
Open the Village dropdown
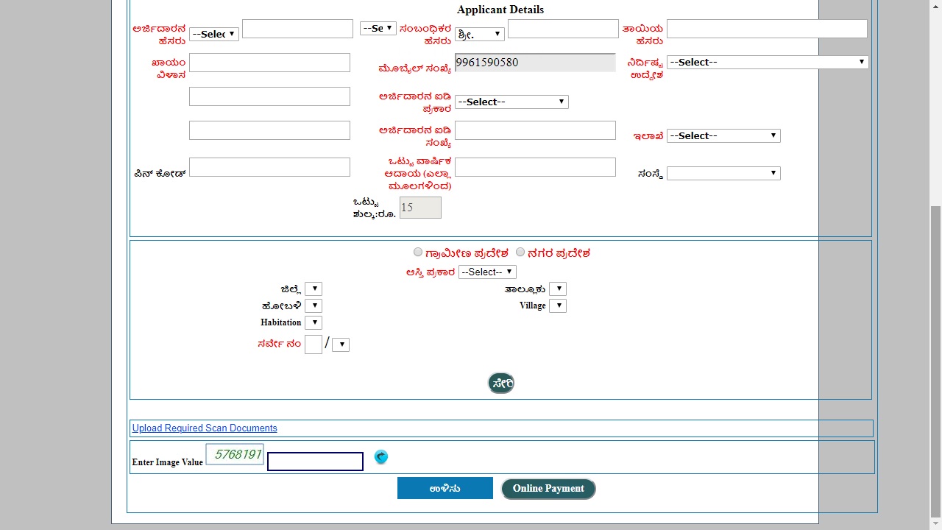pyautogui.click(x=558, y=305)
